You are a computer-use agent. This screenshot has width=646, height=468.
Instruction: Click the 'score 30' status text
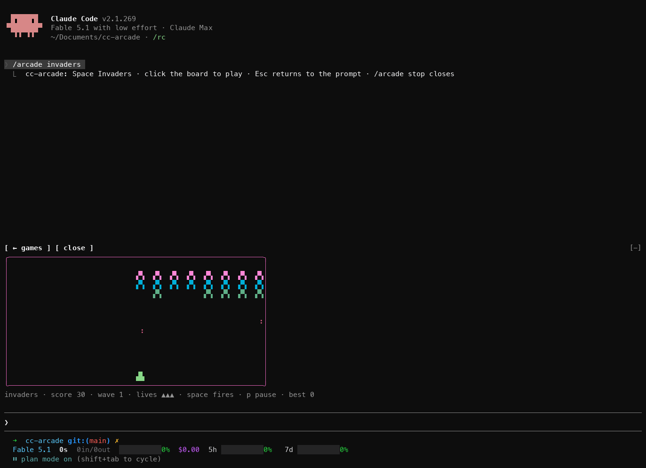(x=68, y=395)
